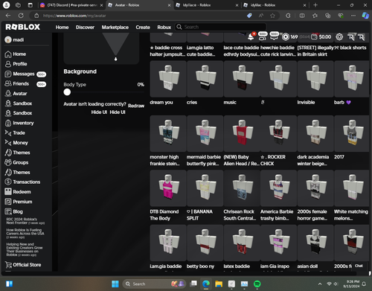The width and height of the screenshot is (372, 291).
Task: Open the Premium icon in sidebar
Action: click(8, 202)
